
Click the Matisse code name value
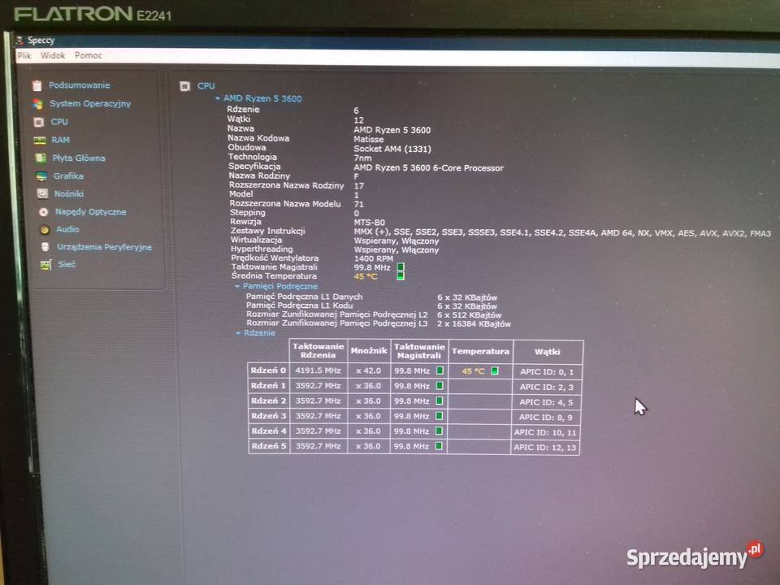click(x=369, y=139)
